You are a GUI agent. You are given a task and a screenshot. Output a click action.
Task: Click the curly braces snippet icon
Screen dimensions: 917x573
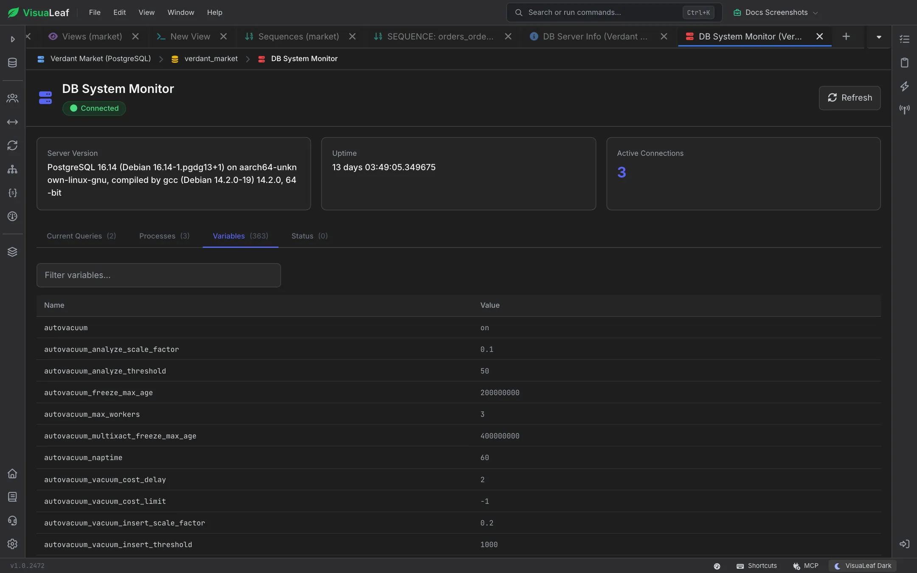tap(12, 193)
